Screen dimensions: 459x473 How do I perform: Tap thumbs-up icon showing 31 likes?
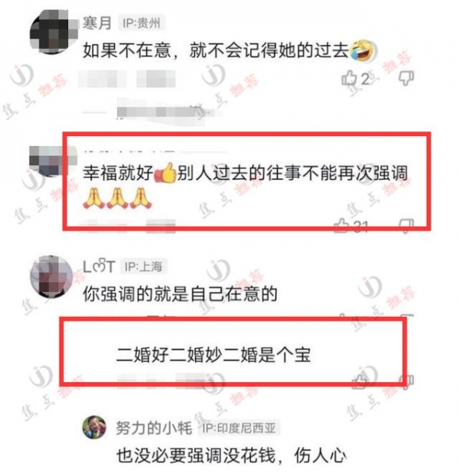(342, 226)
